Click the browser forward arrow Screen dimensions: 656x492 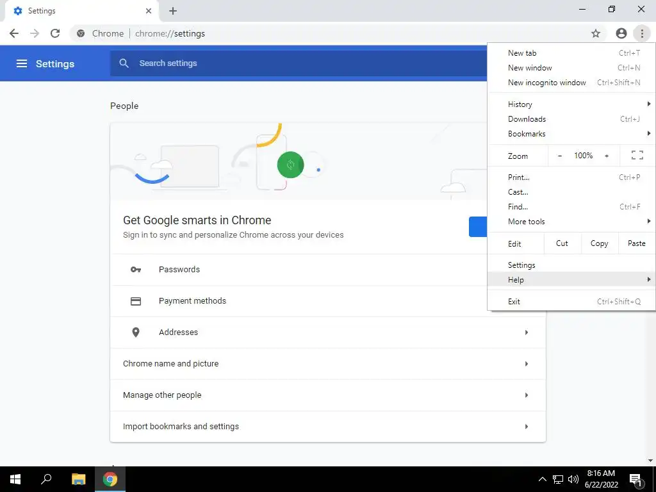[35, 33]
